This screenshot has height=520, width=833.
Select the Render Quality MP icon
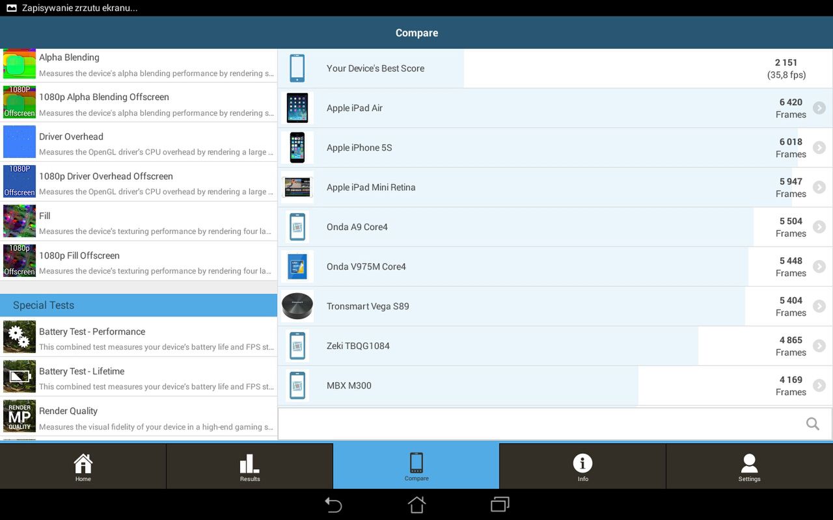point(20,416)
